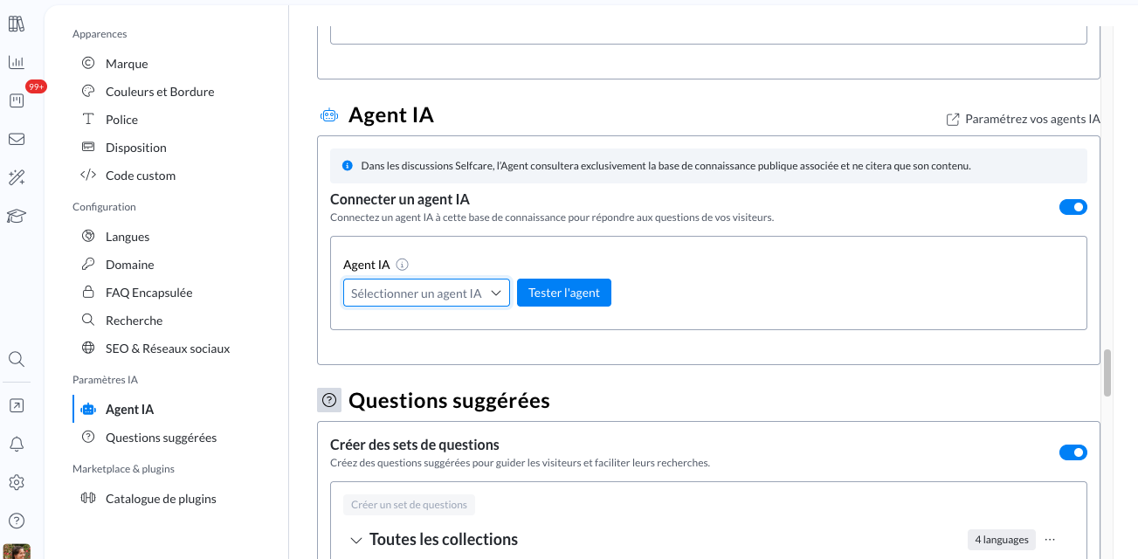Open the graduation cap academy icon
This screenshot has height=559, width=1138.
pos(16,216)
